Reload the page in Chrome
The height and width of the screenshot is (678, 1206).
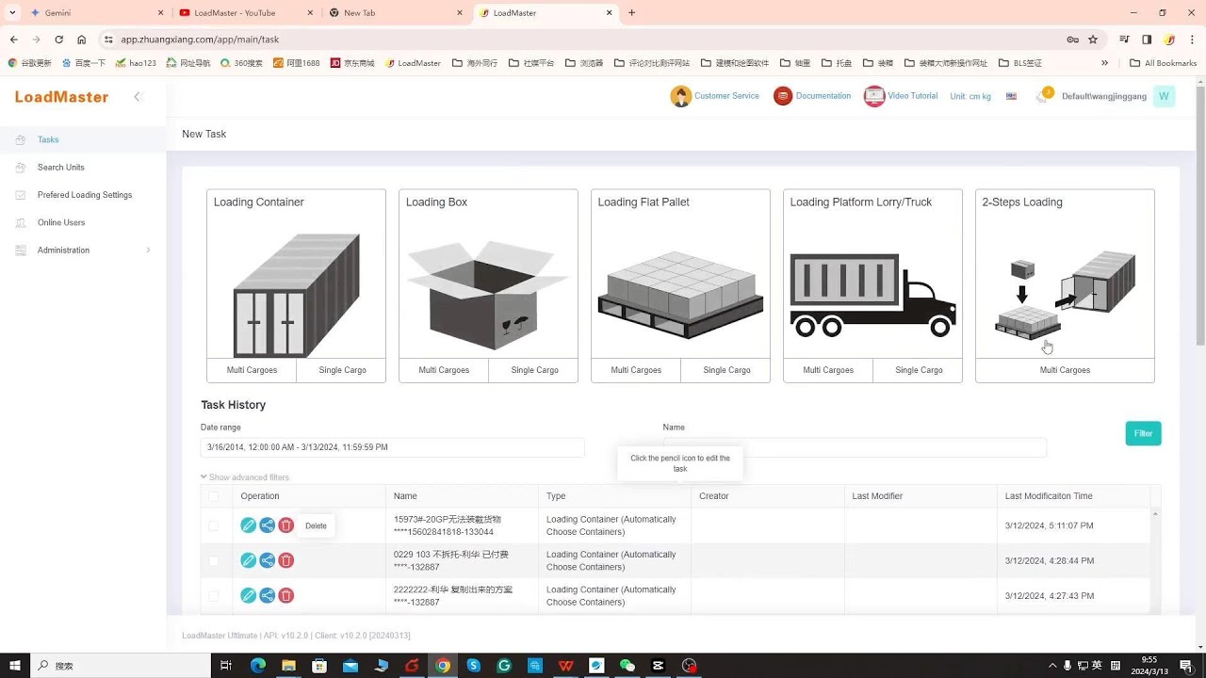point(58,40)
